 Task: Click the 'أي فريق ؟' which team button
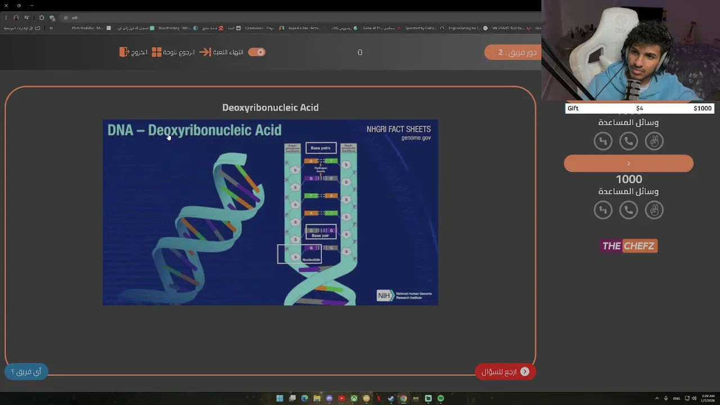[x=26, y=372]
